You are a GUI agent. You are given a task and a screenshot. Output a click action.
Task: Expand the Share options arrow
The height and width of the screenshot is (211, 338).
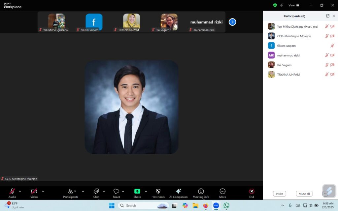(146, 191)
